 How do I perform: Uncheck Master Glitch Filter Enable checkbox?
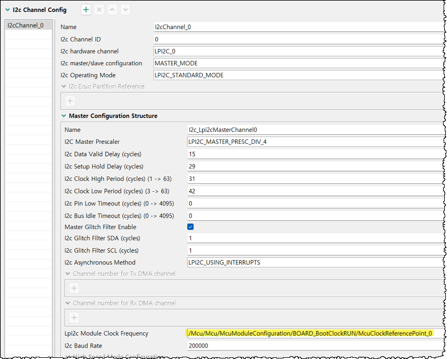click(x=190, y=227)
